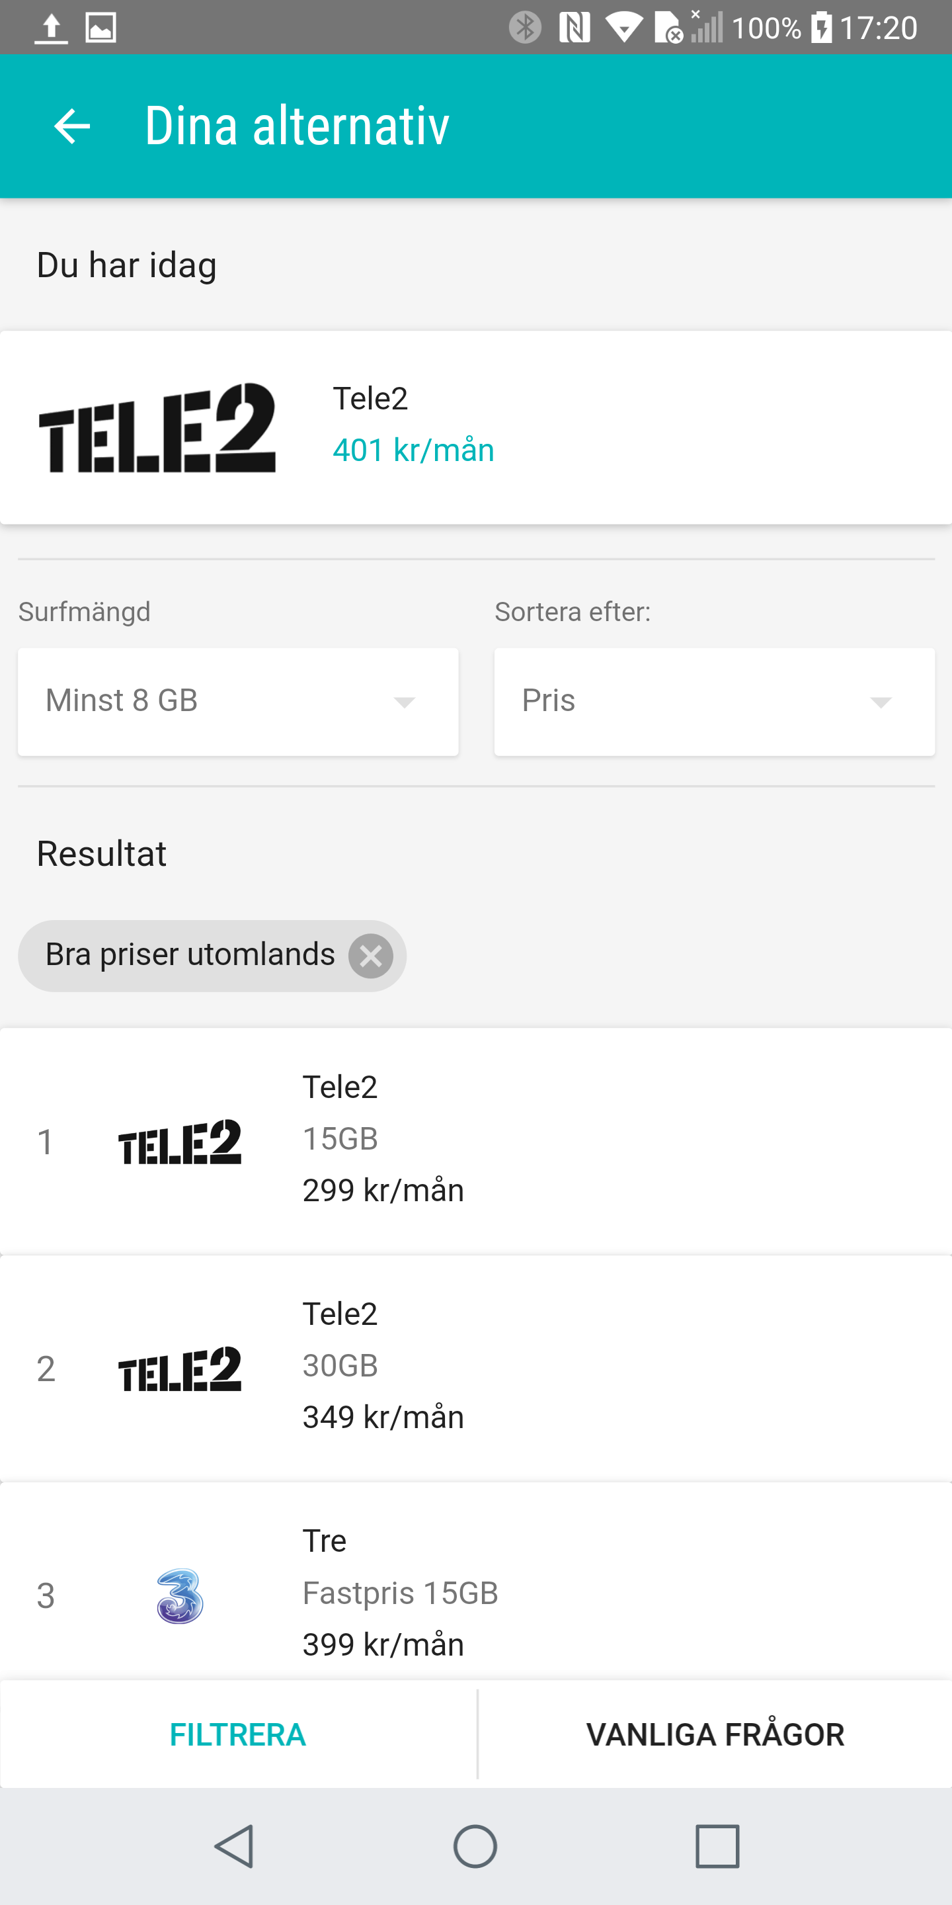This screenshot has width=952, height=1905.
Task: Tap the FILTRERA button
Action: [237, 1734]
